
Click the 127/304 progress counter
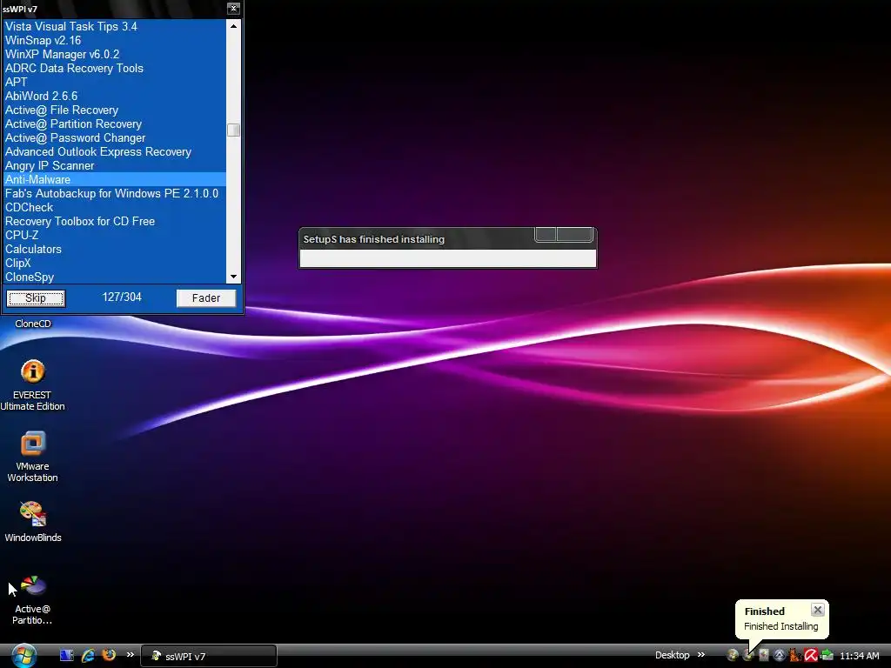coord(122,297)
